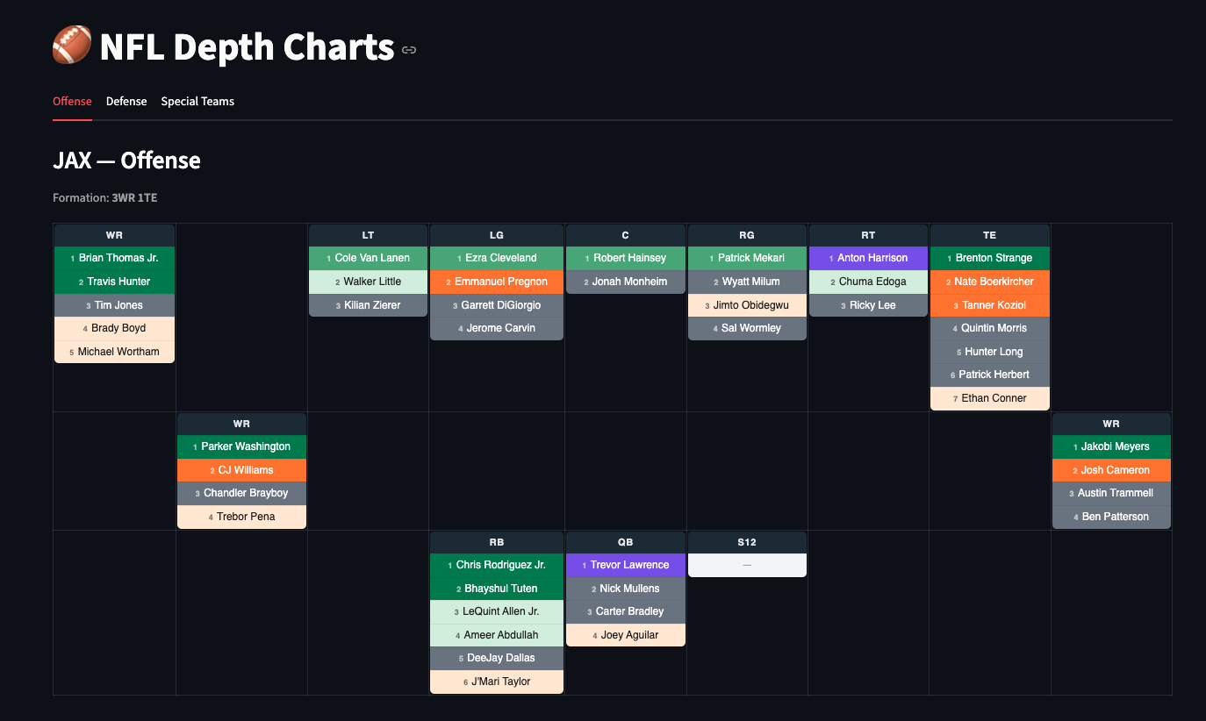Click the empty S12 slot dash
This screenshot has width=1206, height=721.
tap(747, 565)
